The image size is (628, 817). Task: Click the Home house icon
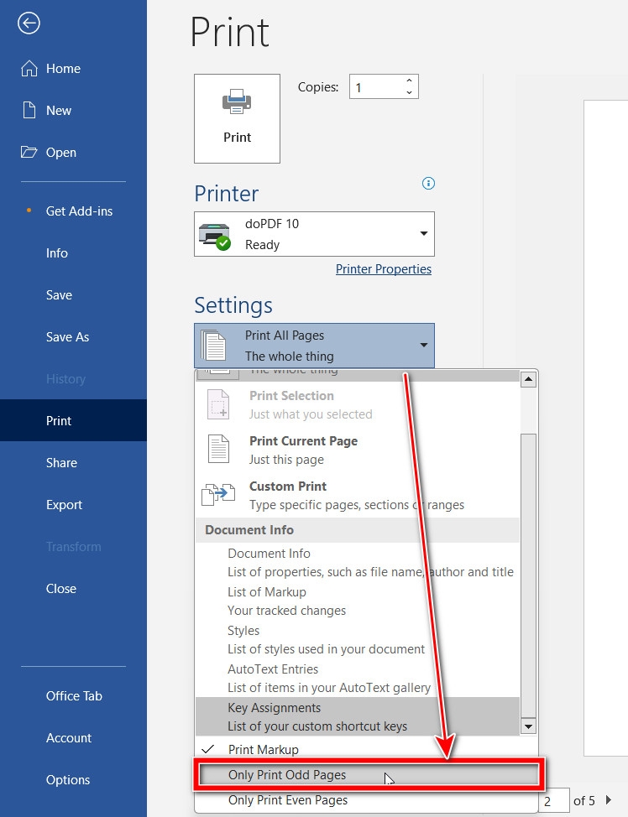(x=29, y=68)
